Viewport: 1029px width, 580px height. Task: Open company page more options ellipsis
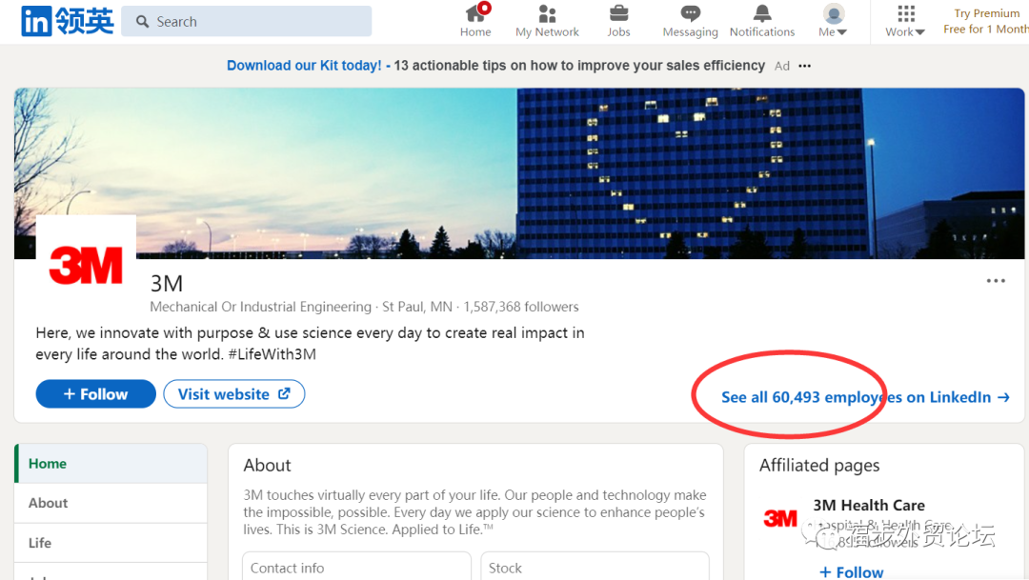(x=996, y=281)
